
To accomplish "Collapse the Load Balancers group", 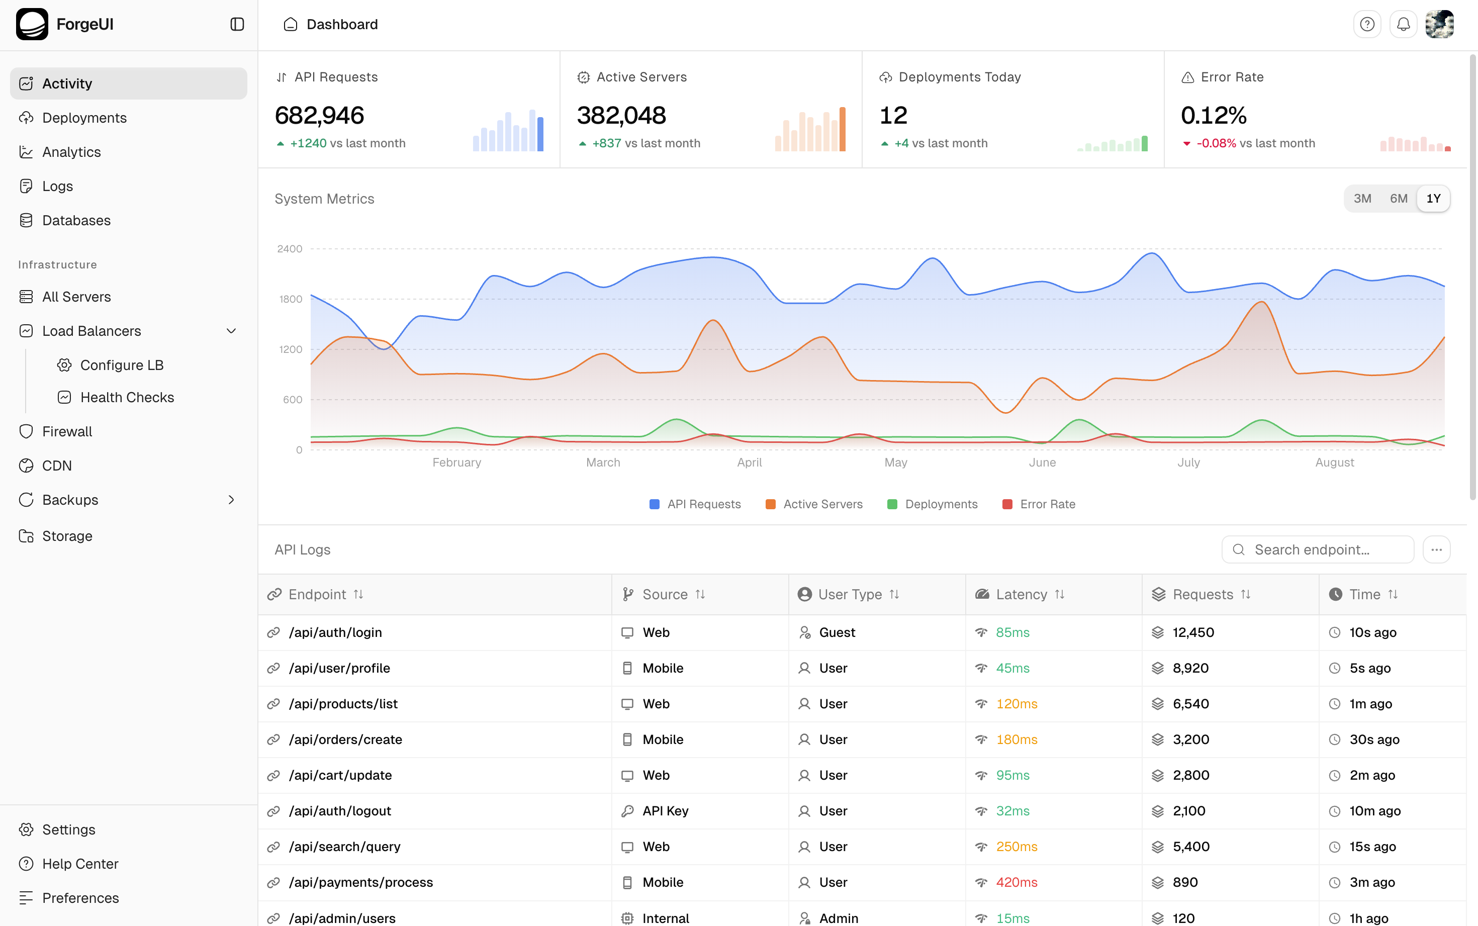I will (231, 331).
